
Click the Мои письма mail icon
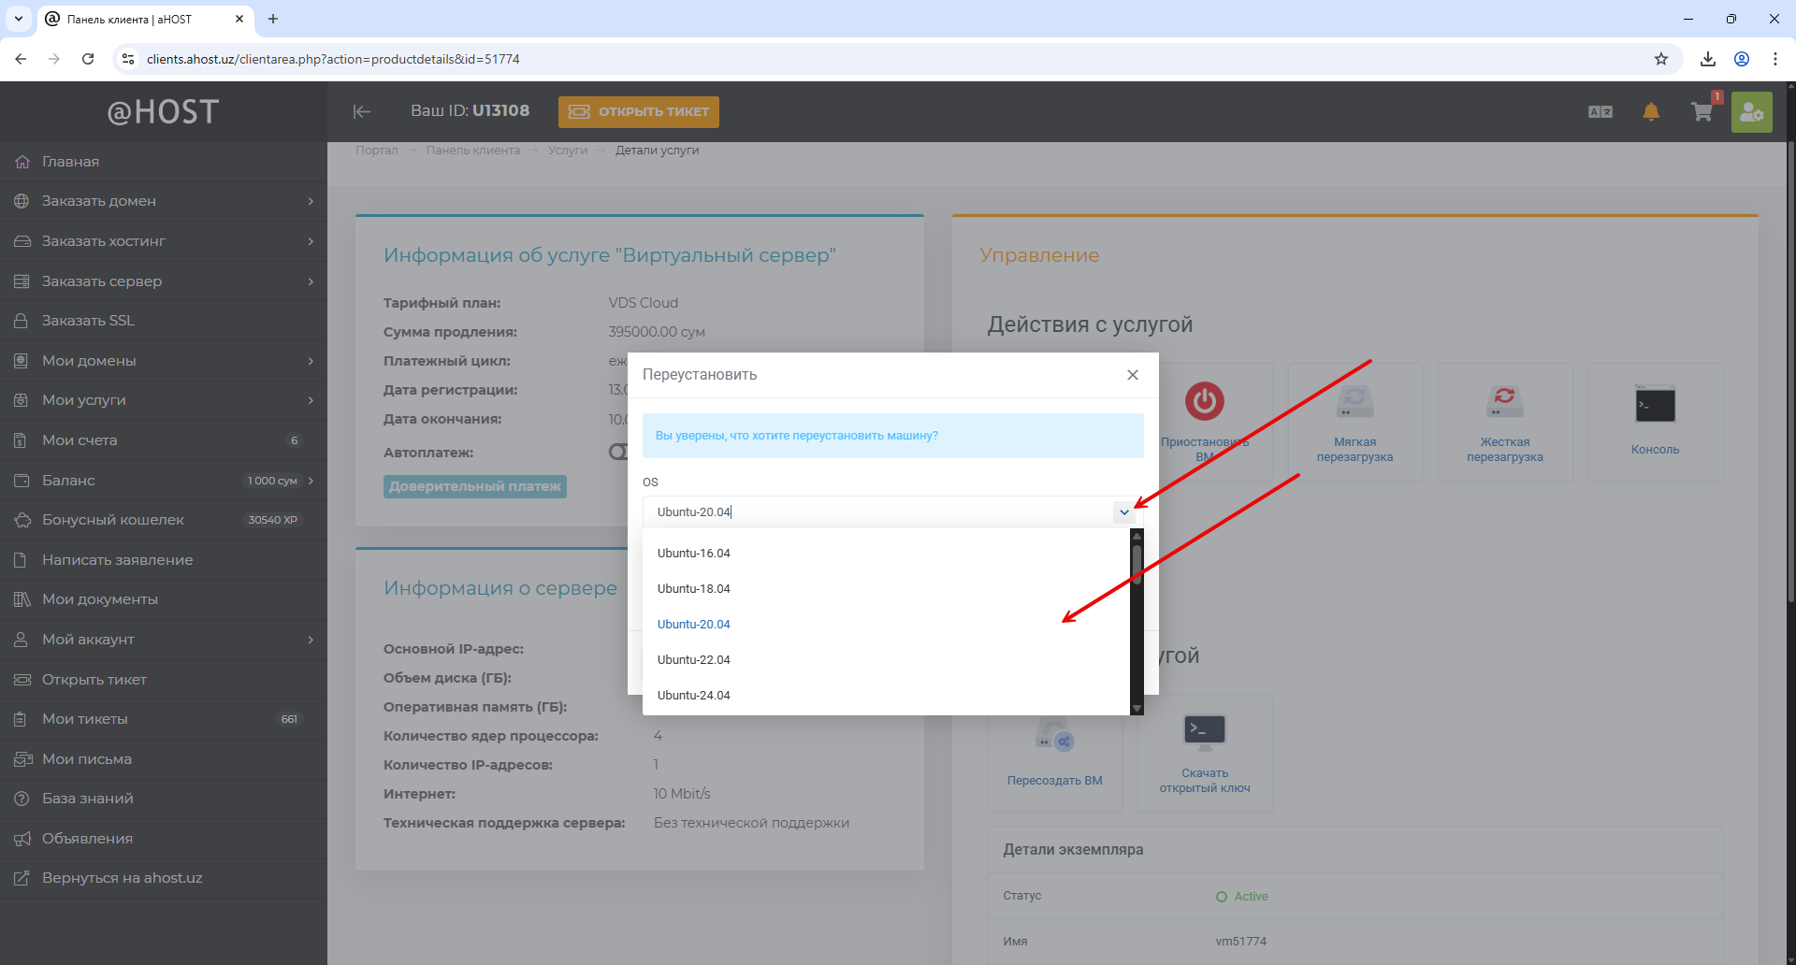tap(22, 759)
